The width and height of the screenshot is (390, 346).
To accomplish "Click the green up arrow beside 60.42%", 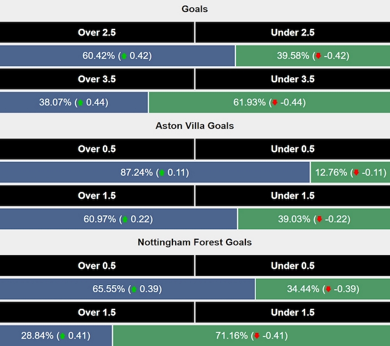I will [x=124, y=56].
